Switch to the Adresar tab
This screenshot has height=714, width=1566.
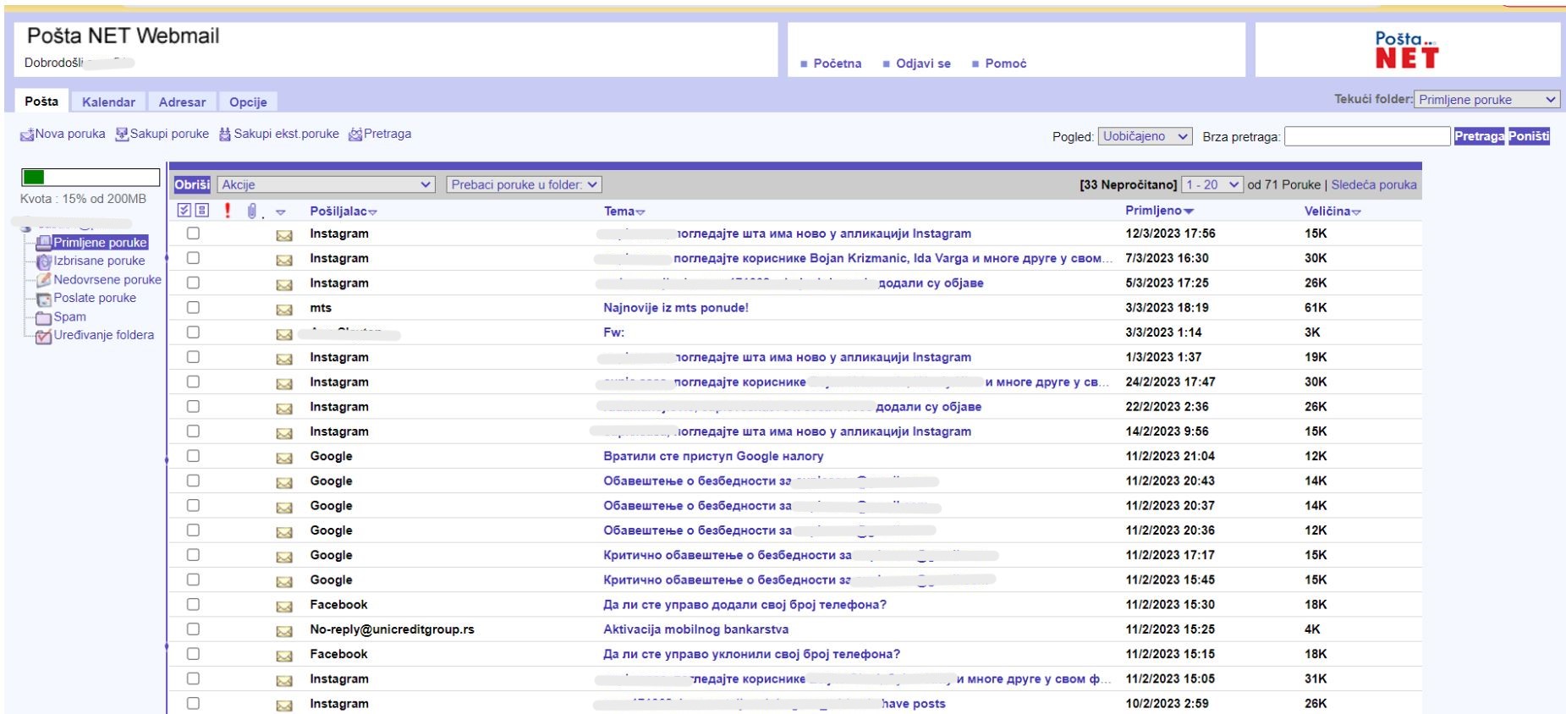(182, 102)
